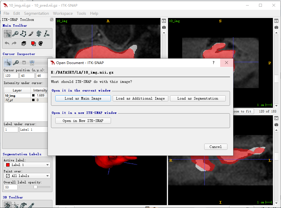The image size is (281, 208).
Task: Open the Active label dropdown
Action: pyautogui.click(x=27, y=165)
